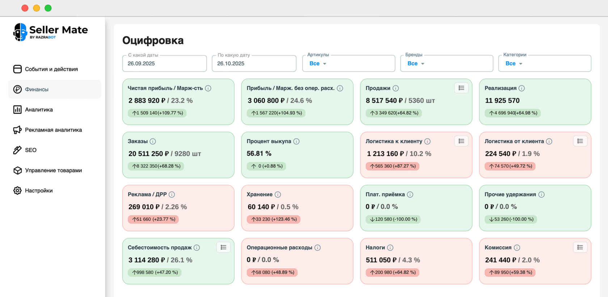The width and height of the screenshot is (608, 297).
Task: Click the Seller Mate logo
Action: point(50,32)
